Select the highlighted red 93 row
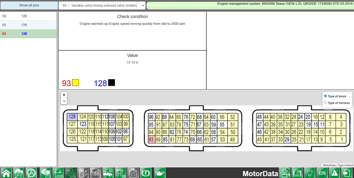Screen dimensions: 354x178 (28, 34)
